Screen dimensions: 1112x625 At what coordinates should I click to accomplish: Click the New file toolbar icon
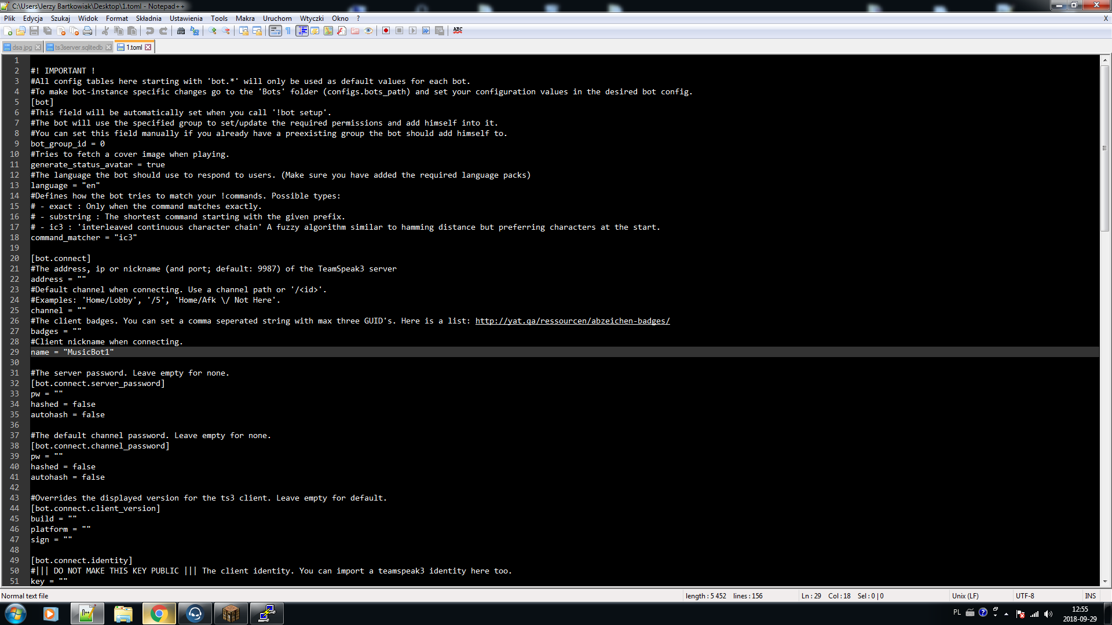click(x=8, y=31)
